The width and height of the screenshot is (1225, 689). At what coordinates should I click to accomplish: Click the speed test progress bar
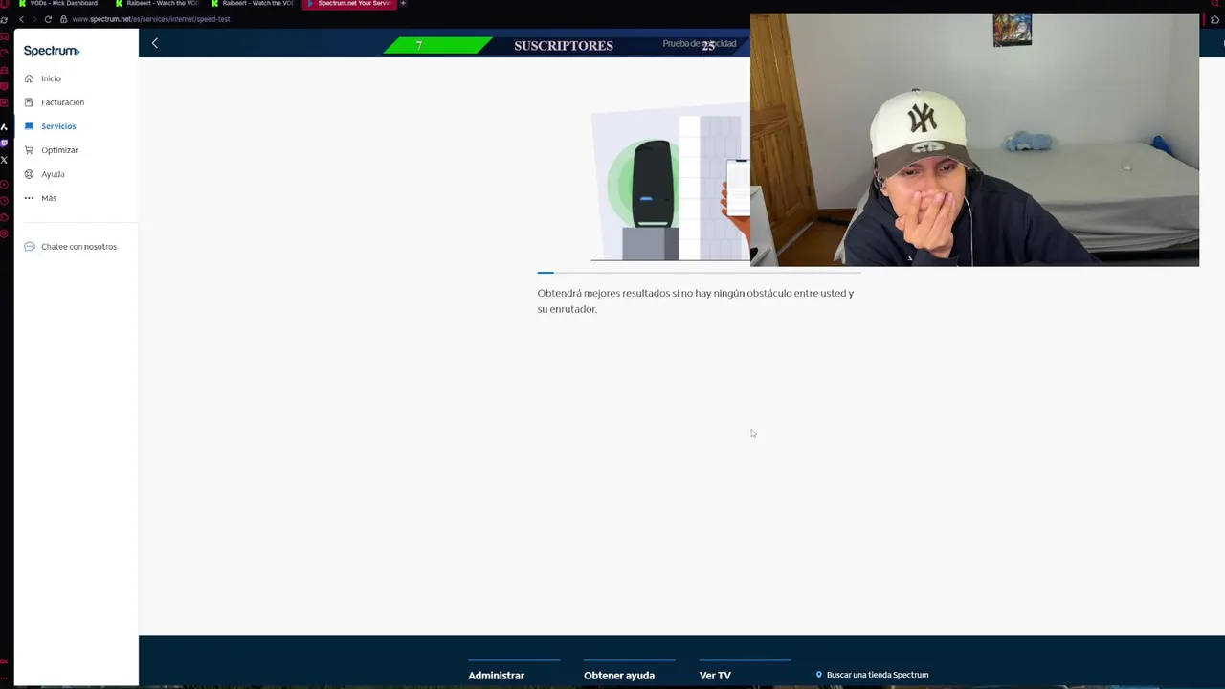tap(699, 273)
